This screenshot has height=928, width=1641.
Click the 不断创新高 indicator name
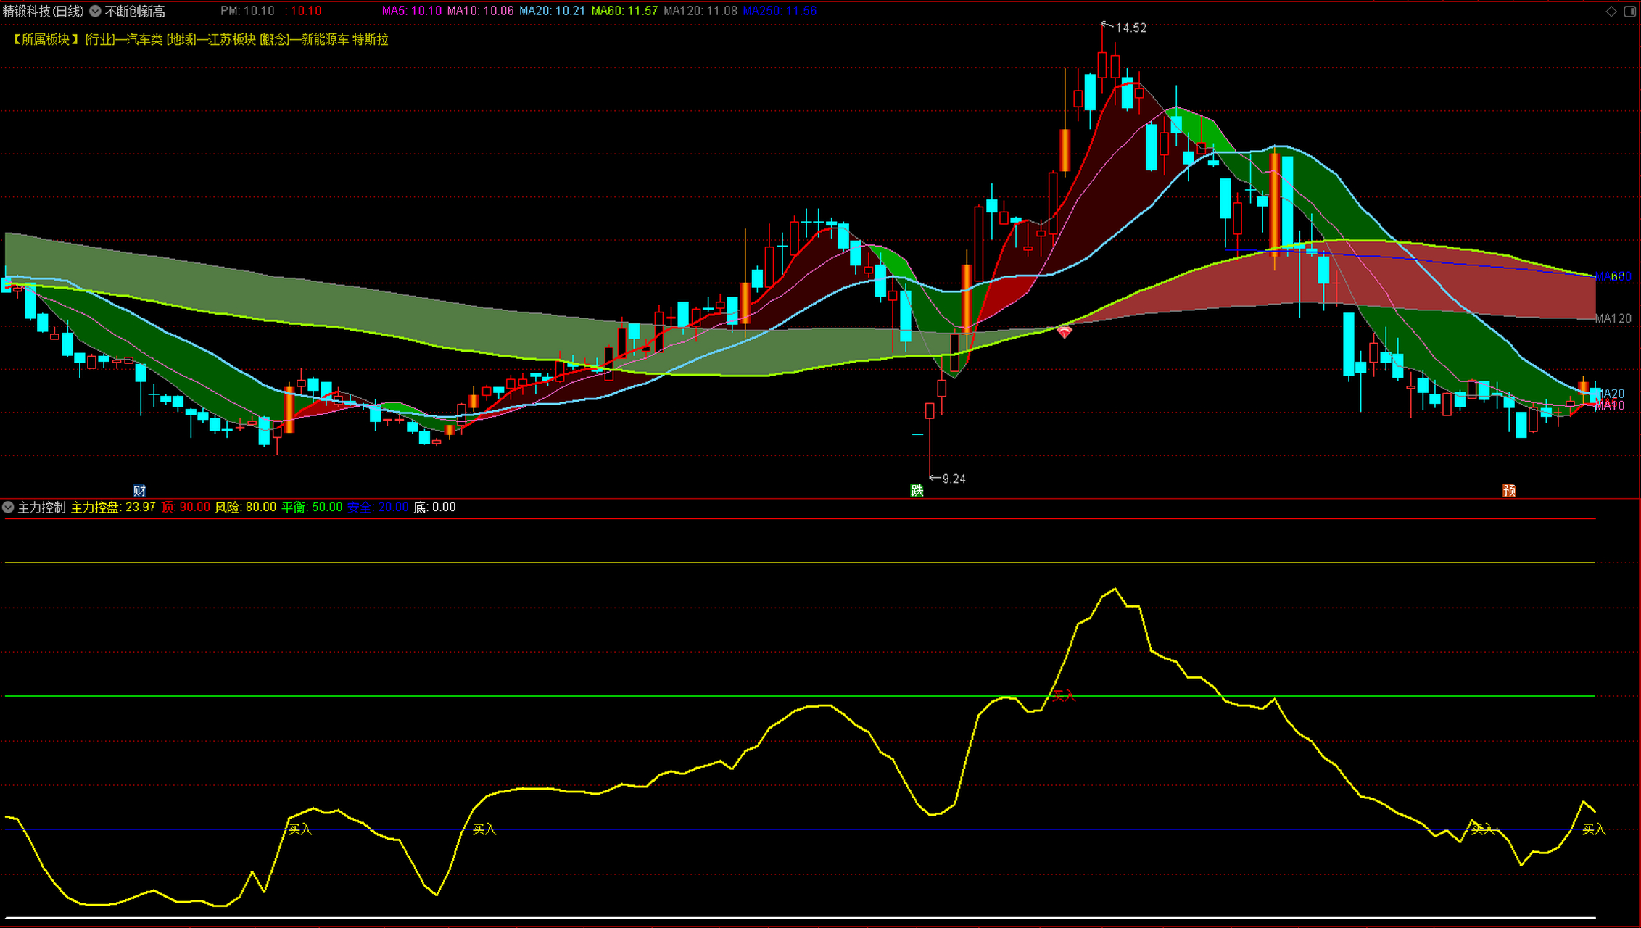pos(135,12)
